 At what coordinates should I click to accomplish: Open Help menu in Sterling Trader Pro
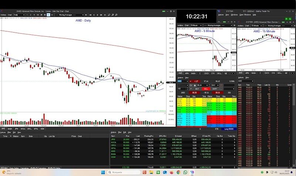click(254, 15)
